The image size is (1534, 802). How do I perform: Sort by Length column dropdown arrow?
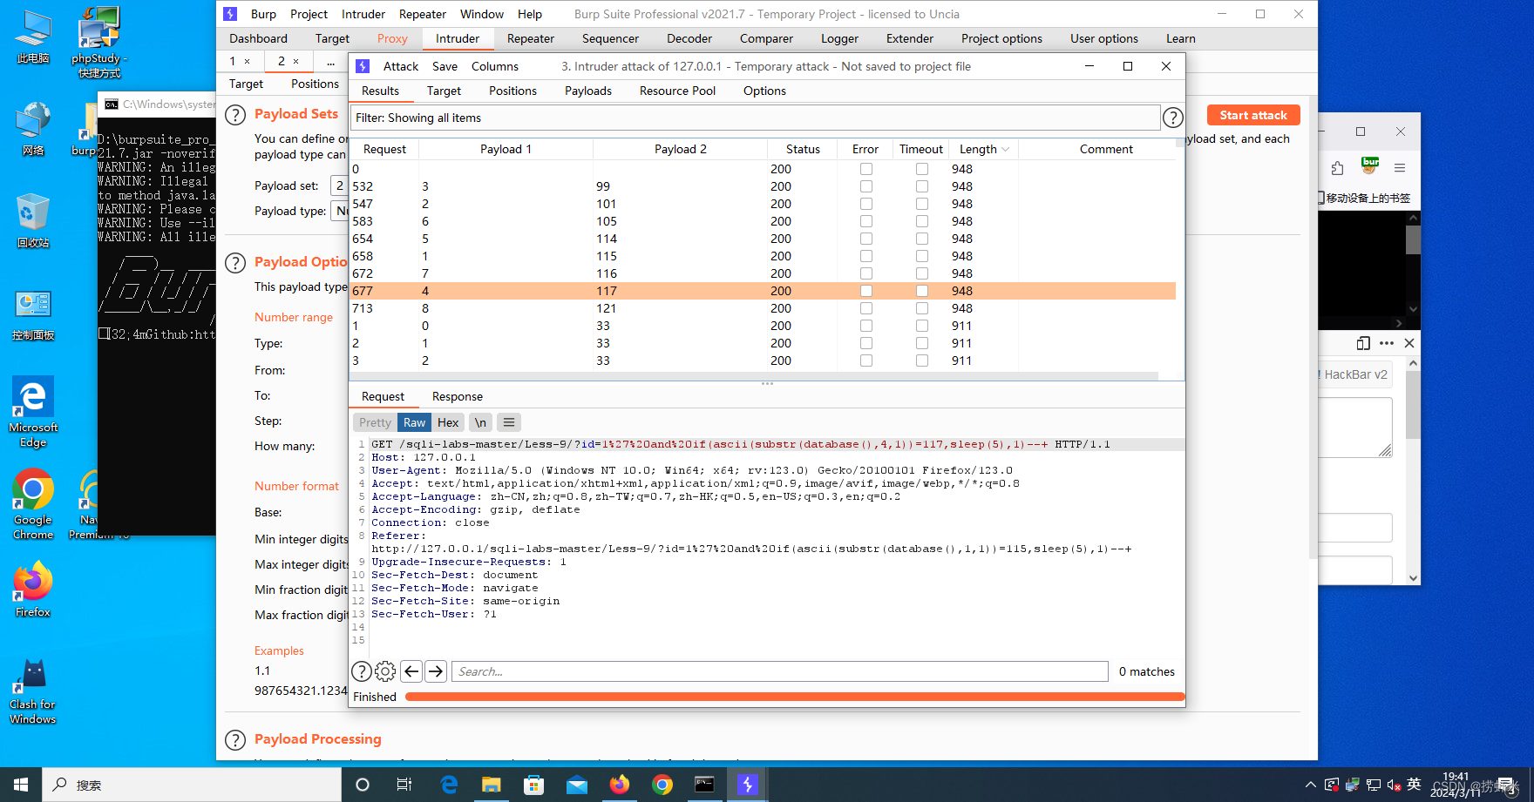[1006, 150]
